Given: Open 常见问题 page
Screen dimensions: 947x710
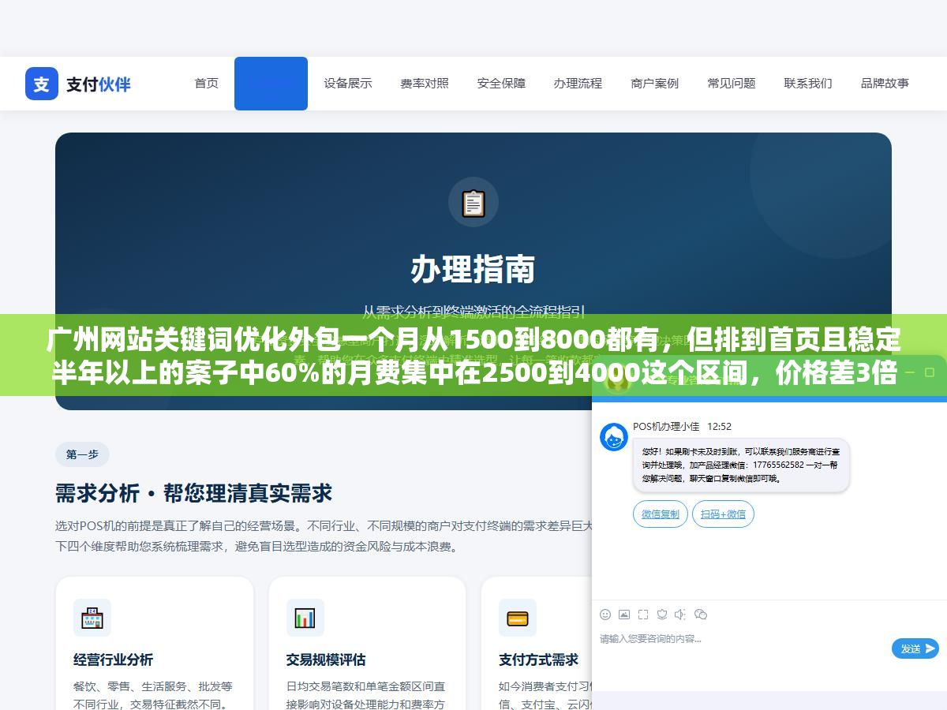Looking at the screenshot, I should click(732, 83).
